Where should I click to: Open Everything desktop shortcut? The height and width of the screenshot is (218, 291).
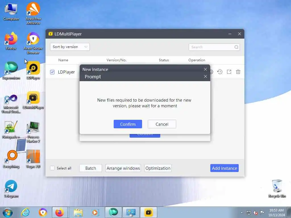click(x=11, y=159)
